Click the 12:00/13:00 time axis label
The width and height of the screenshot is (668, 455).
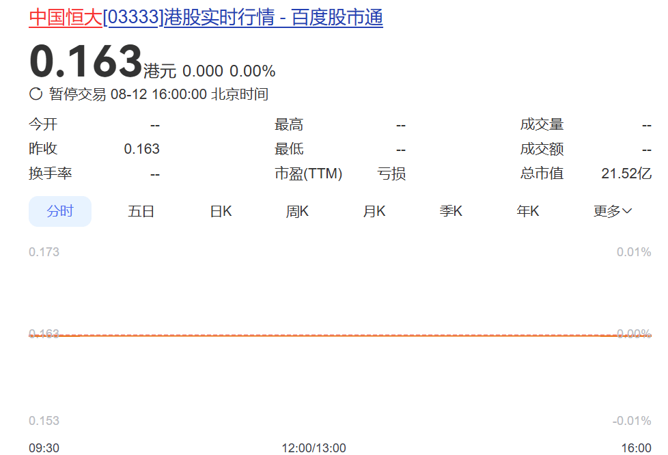[314, 448]
